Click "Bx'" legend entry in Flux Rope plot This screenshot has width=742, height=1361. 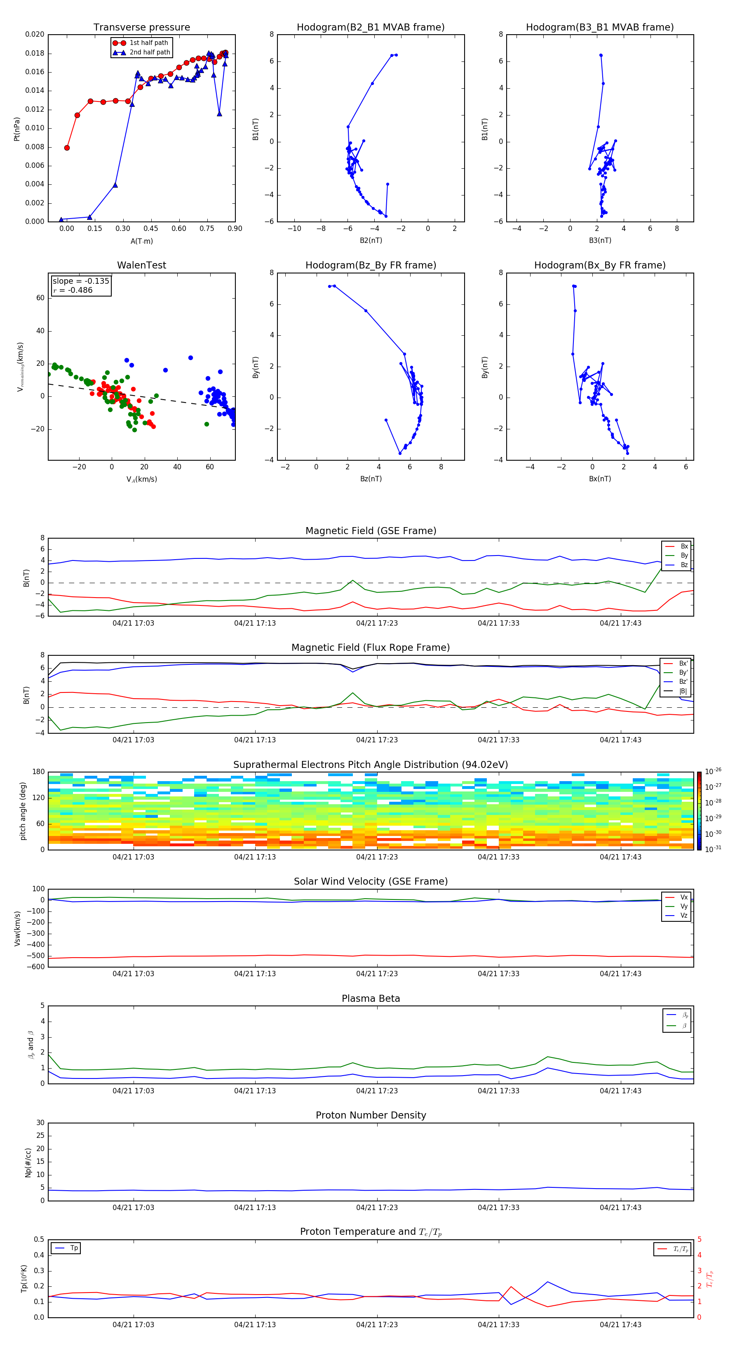pos(676,664)
